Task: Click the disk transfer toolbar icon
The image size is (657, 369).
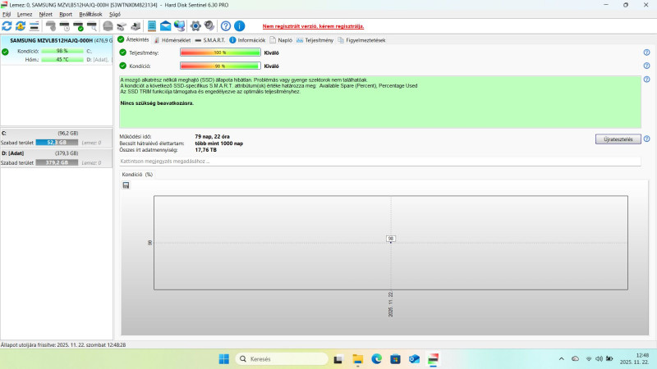Action: coord(136,26)
